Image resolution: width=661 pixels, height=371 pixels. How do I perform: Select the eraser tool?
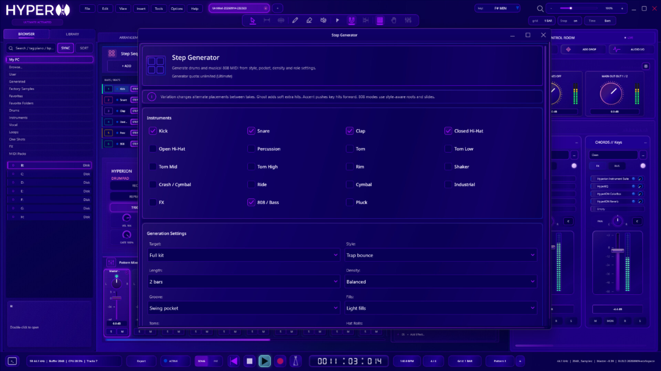coord(309,20)
